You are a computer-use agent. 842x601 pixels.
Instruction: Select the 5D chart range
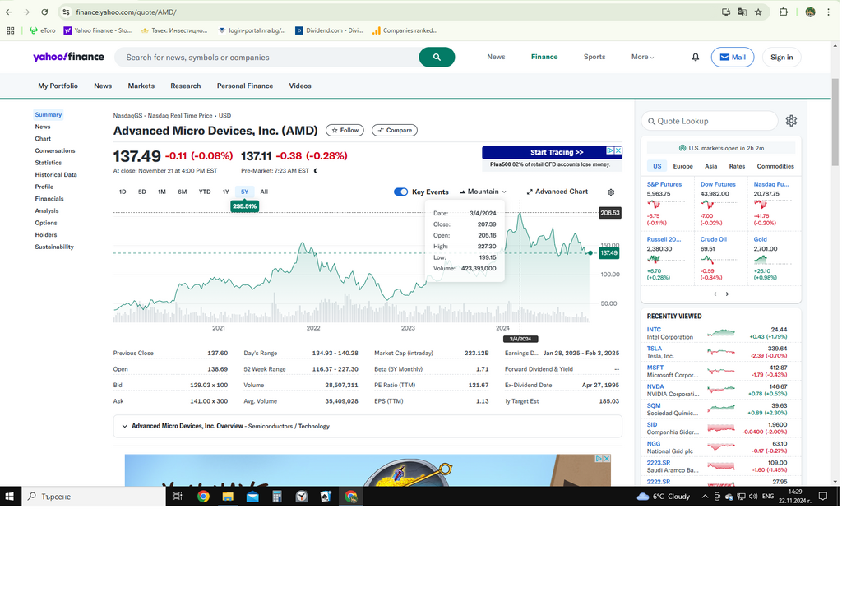[x=141, y=192]
